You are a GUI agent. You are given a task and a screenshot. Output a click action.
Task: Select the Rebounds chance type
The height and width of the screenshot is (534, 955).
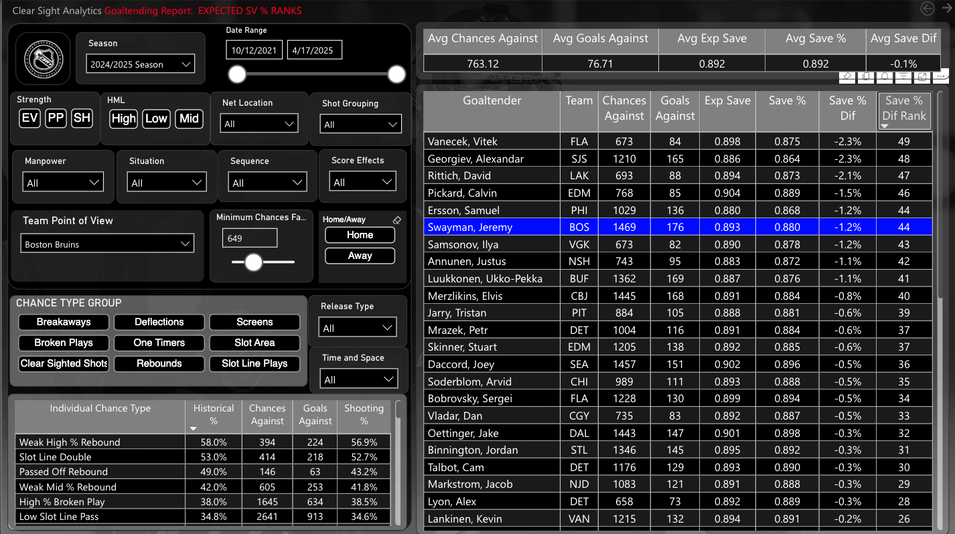point(159,363)
